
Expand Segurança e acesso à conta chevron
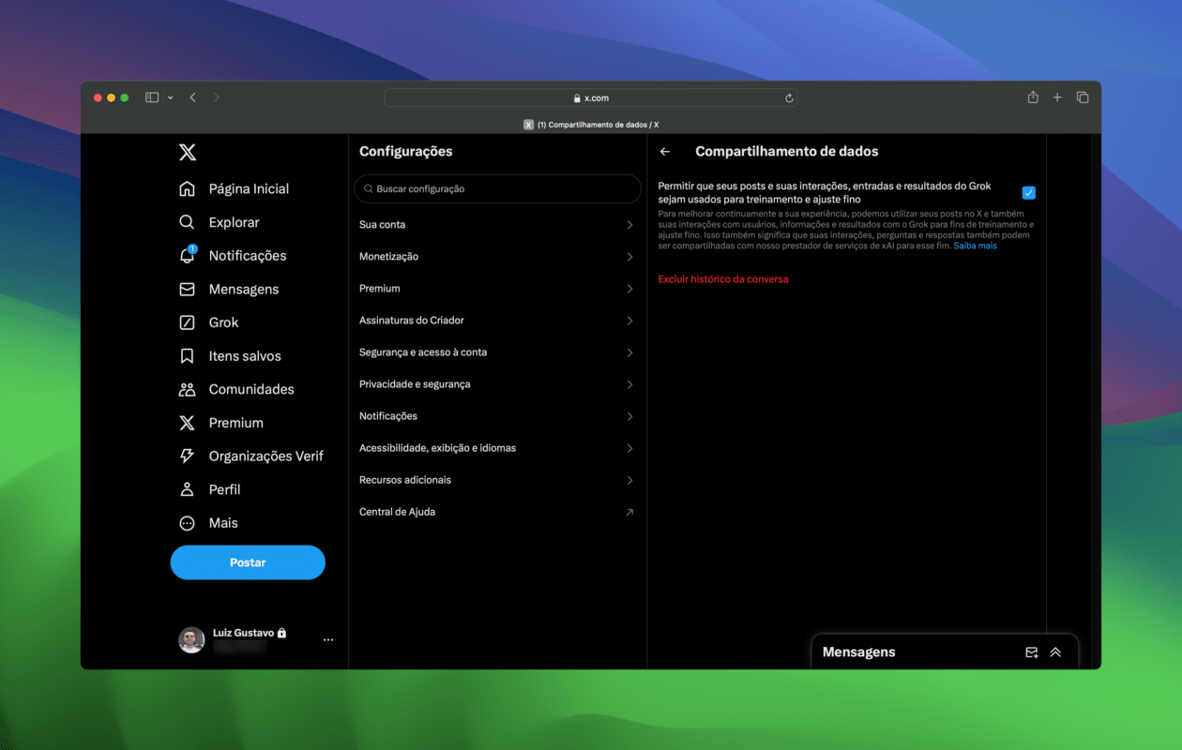(629, 352)
